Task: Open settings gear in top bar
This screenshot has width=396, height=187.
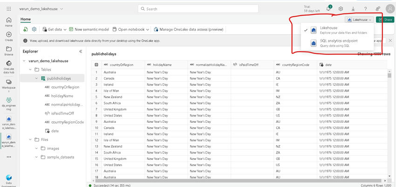Action: 341,9
